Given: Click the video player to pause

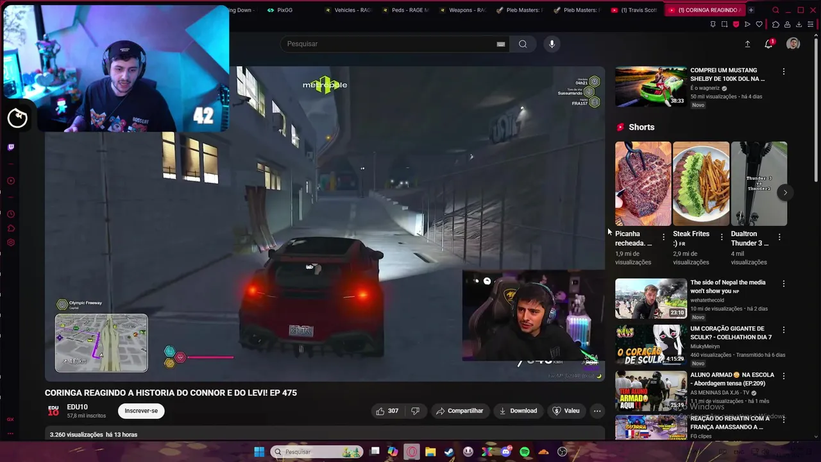Looking at the screenshot, I should click(325, 224).
